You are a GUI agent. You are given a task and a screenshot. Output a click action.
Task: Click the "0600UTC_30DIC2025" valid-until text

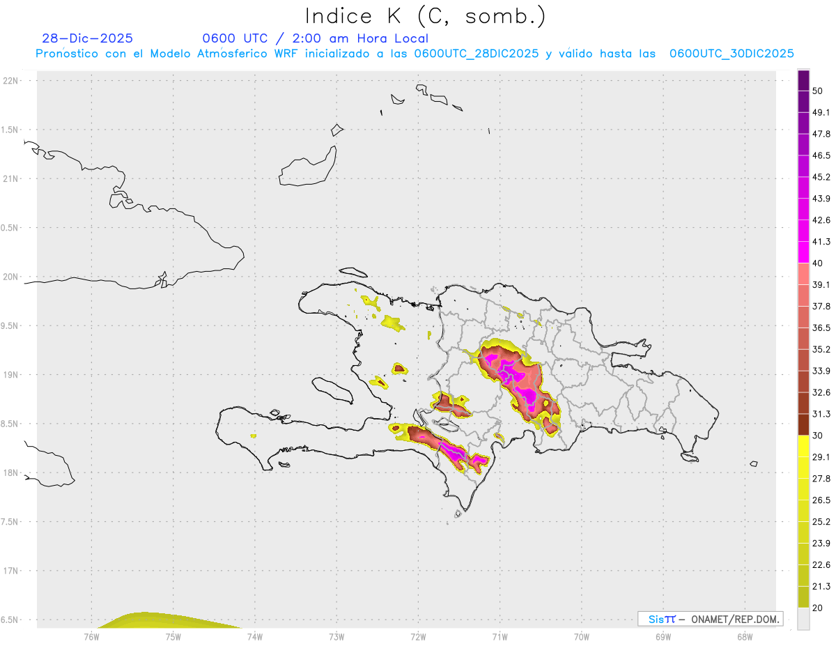[x=731, y=54]
